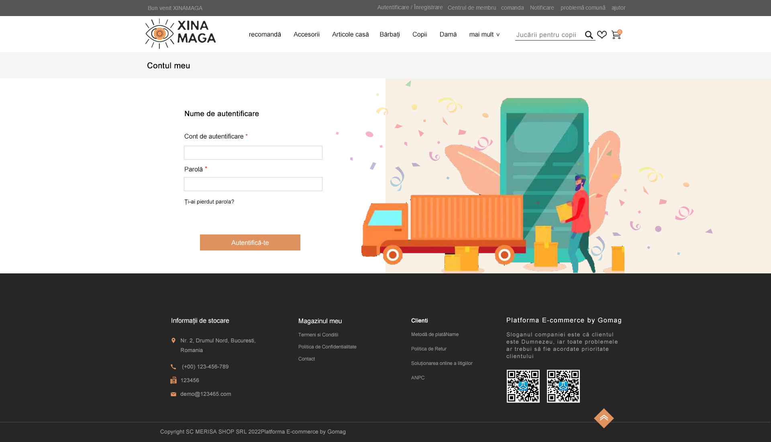Screen dimensions: 771x442
Task: Select the Copii category menu
Action: point(420,35)
